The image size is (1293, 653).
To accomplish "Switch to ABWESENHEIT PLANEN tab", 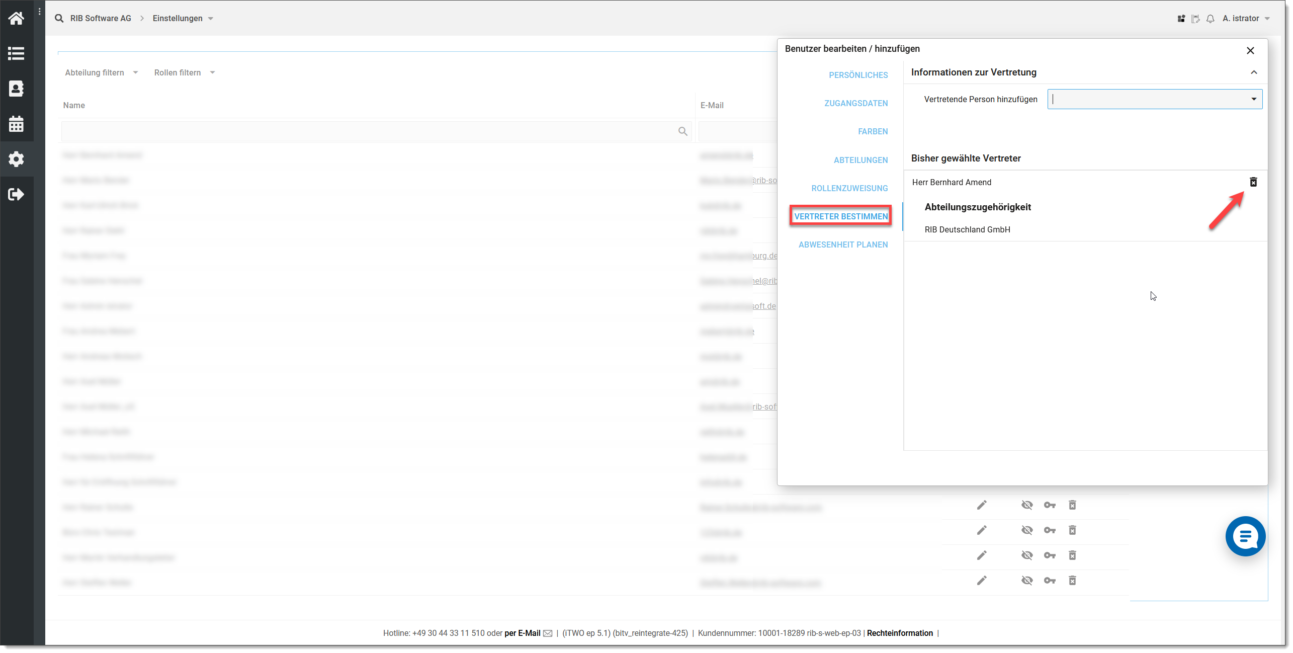I will click(843, 244).
